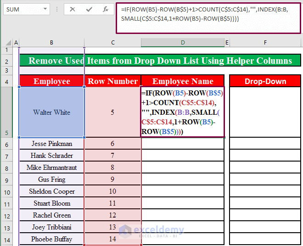Screen dimensions: 303x246
Task: Select row number cell containing 5
Action: (112, 112)
